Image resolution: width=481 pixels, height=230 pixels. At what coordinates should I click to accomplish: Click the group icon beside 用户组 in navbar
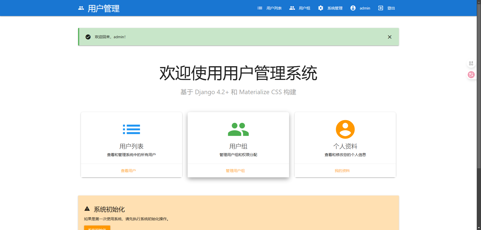(x=292, y=8)
